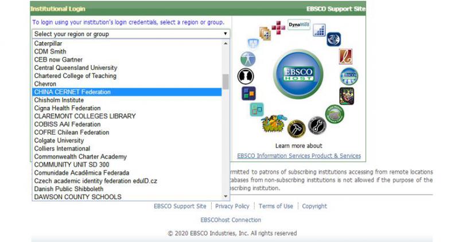Select Caterpillar from the list
Image resolution: width=459 pixels, height=242 pixels.
127,43
